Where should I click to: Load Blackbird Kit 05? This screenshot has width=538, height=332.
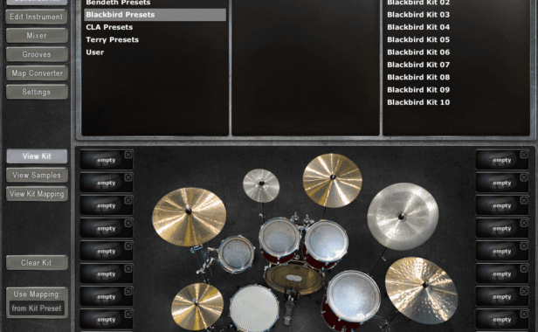point(418,40)
